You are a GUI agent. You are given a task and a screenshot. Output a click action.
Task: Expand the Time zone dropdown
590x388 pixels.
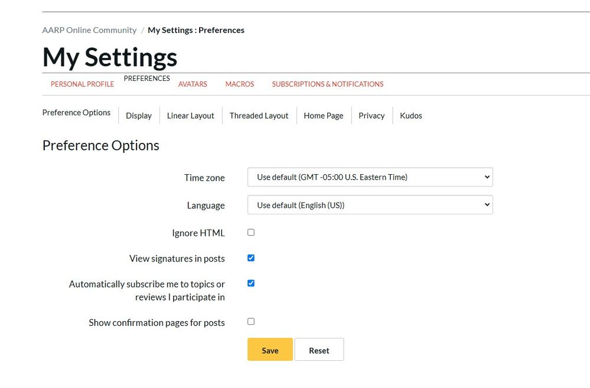pyautogui.click(x=370, y=177)
